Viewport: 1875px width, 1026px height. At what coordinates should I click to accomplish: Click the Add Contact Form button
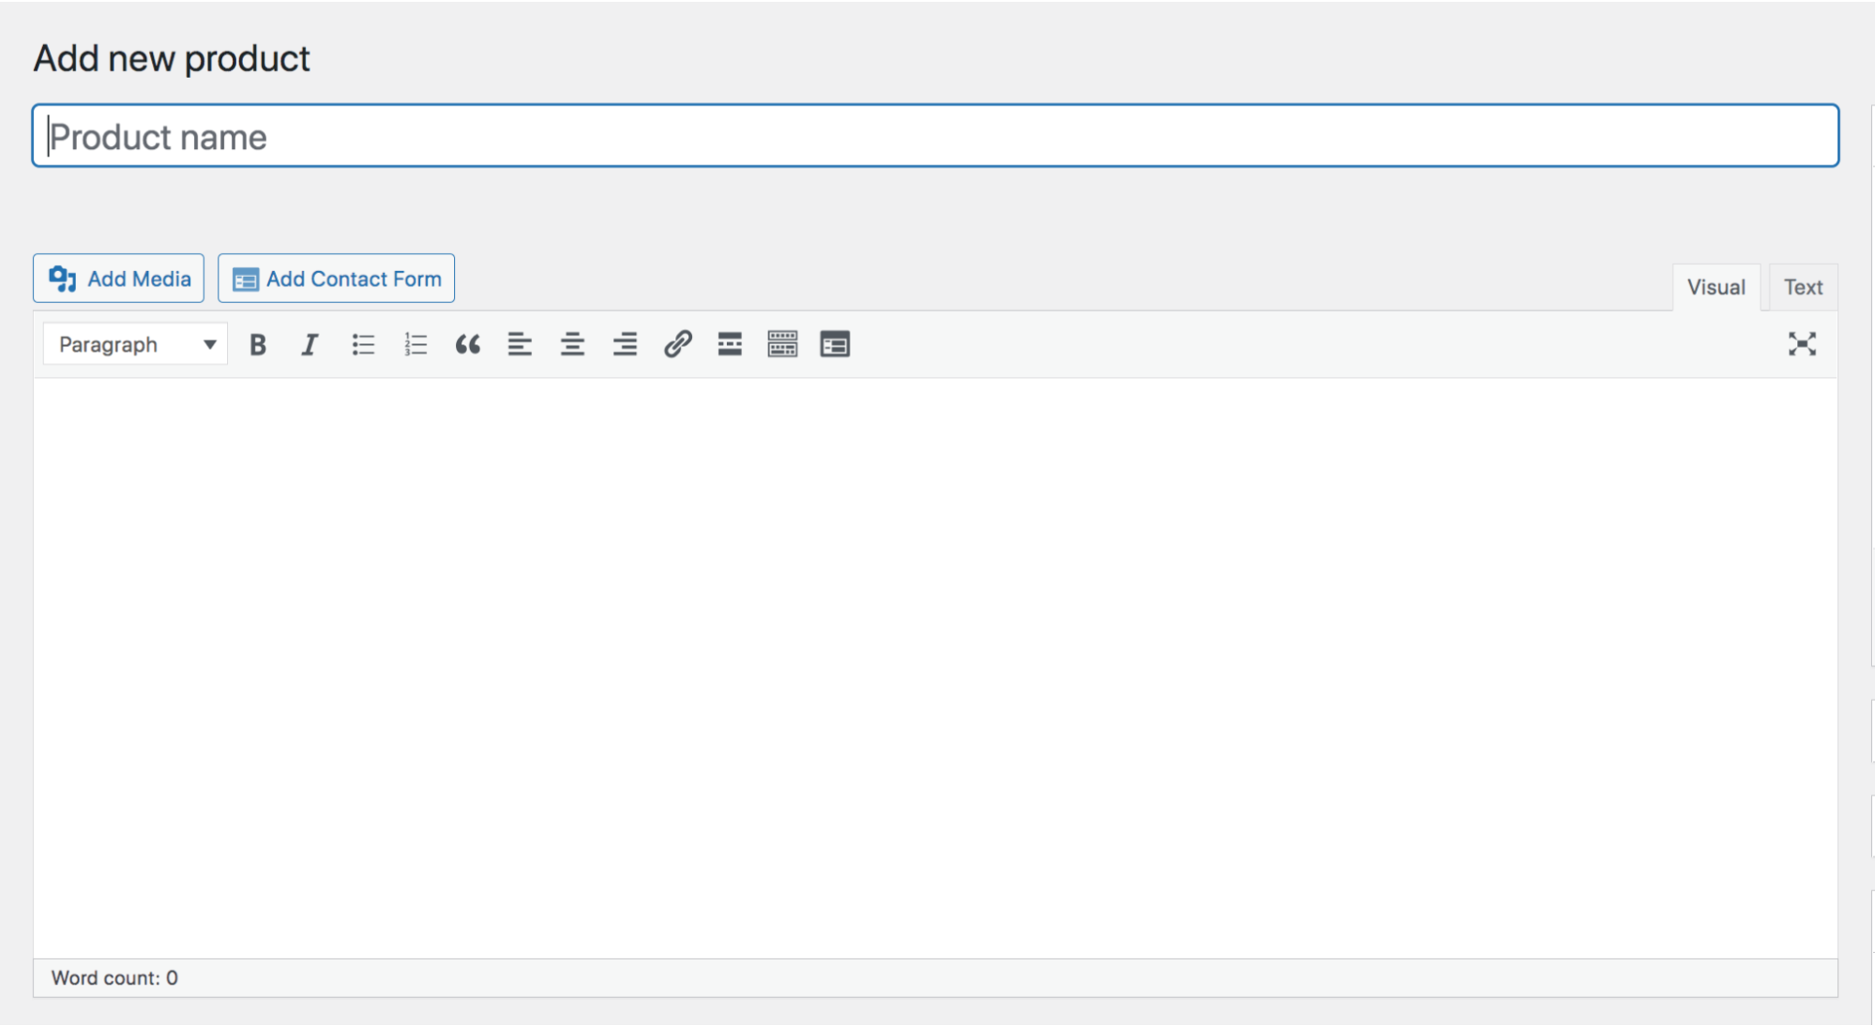[x=338, y=278]
